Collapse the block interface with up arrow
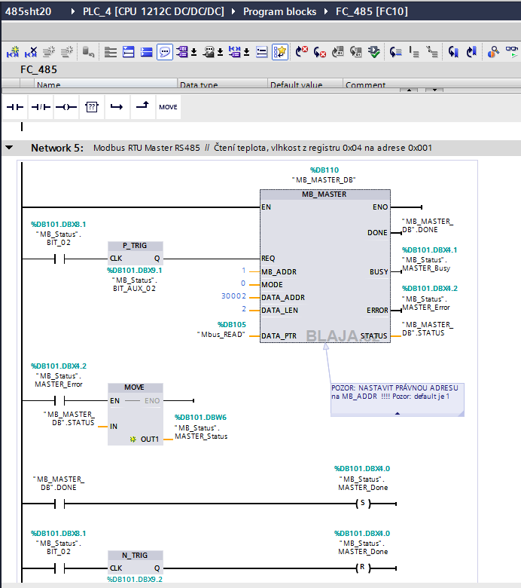521x588 pixels. [409, 90]
